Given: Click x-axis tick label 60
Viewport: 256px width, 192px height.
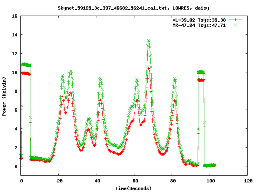Looking at the screenshot, I should click(135, 181).
